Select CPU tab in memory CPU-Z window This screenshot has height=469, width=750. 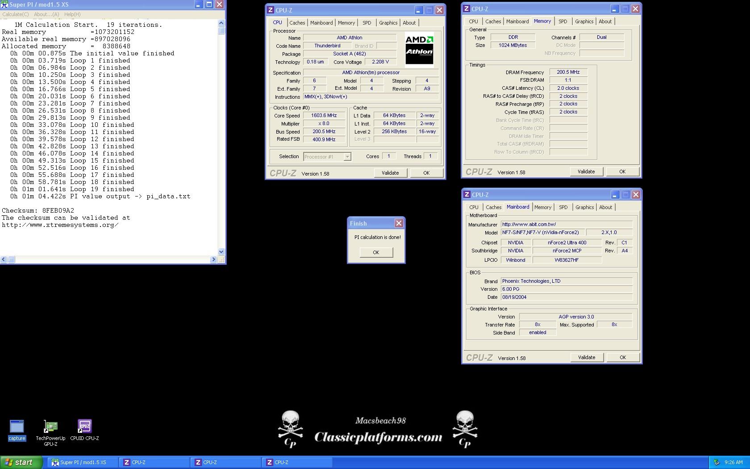pyautogui.click(x=473, y=21)
